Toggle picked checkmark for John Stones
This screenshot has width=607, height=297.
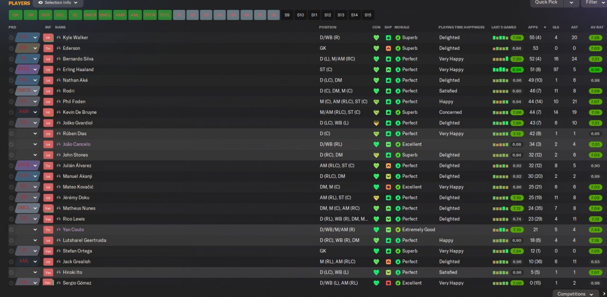[11, 155]
